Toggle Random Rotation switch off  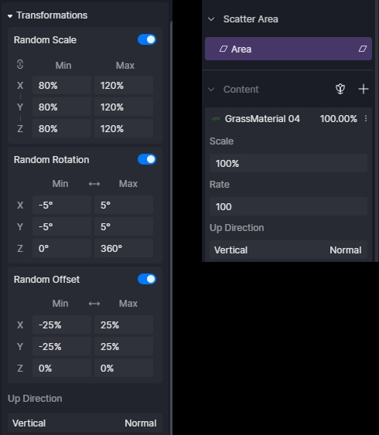tap(147, 159)
